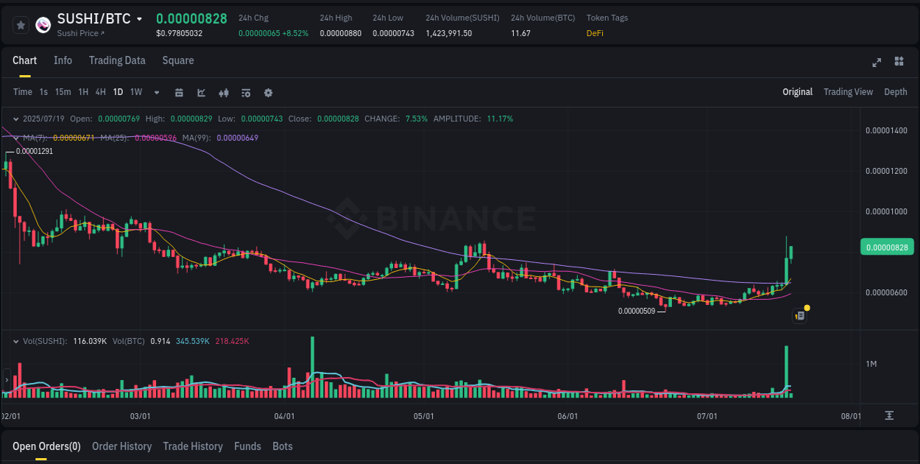Image resolution: width=920 pixels, height=464 pixels.
Task: Collapse the OHLC info row chevron
Action: pos(16,119)
